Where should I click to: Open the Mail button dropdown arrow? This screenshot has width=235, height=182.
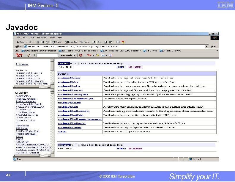[x=102, y=42]
